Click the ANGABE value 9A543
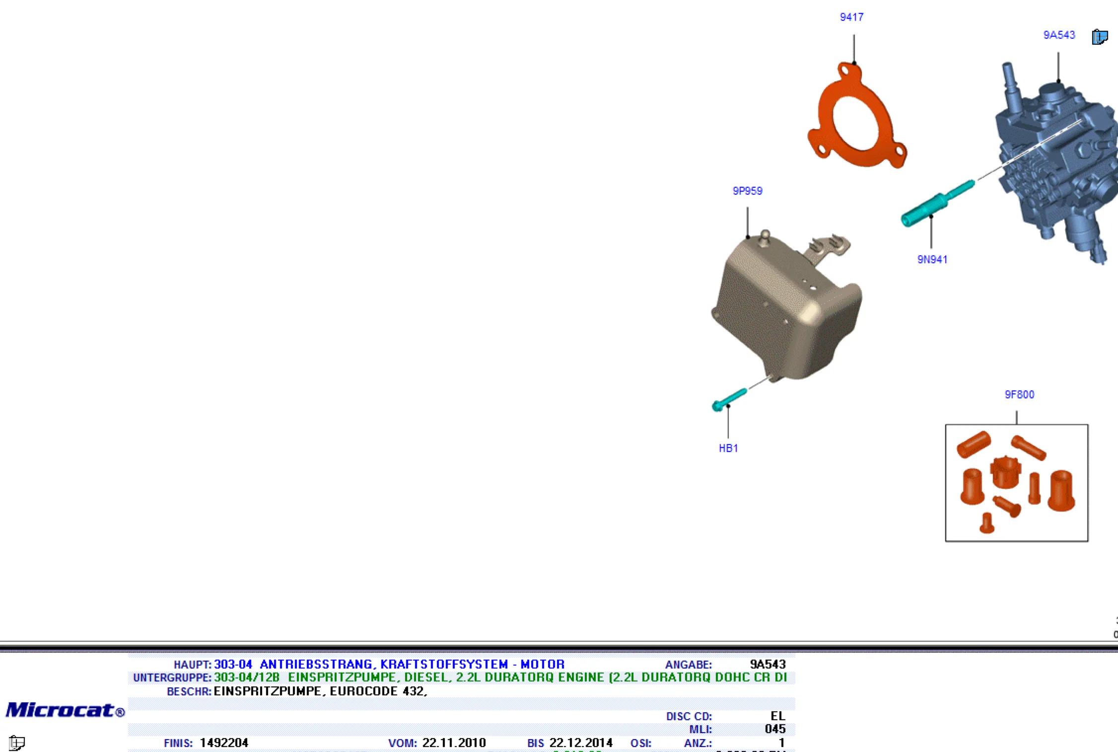The height and width of the screenshot is (752, 1118). [x=768, y=664]
